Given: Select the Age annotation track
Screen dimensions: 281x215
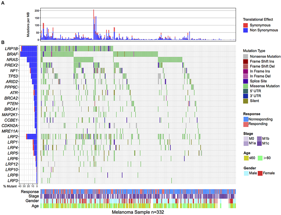Looking at the screenshot, I should [x=138, y=206].
